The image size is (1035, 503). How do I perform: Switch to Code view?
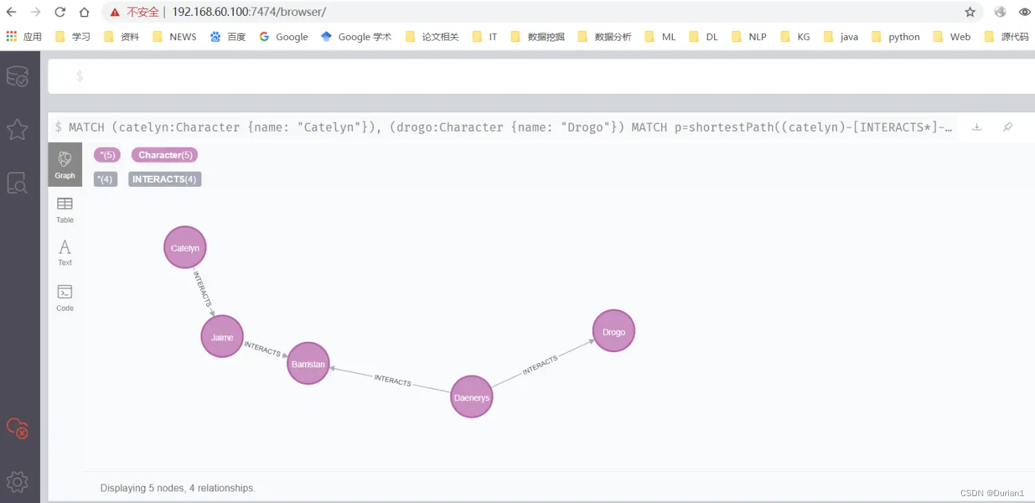(65, 298)
